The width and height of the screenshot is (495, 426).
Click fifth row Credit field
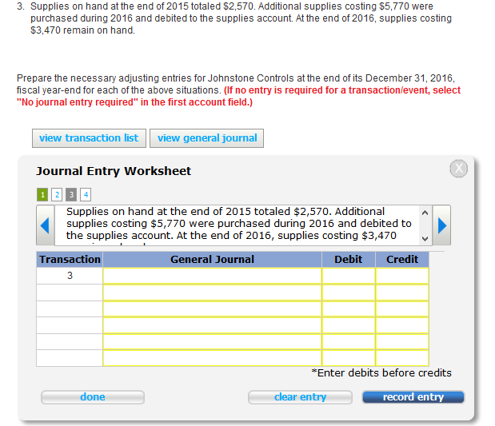pyautogui.click(x=402, y=341)
